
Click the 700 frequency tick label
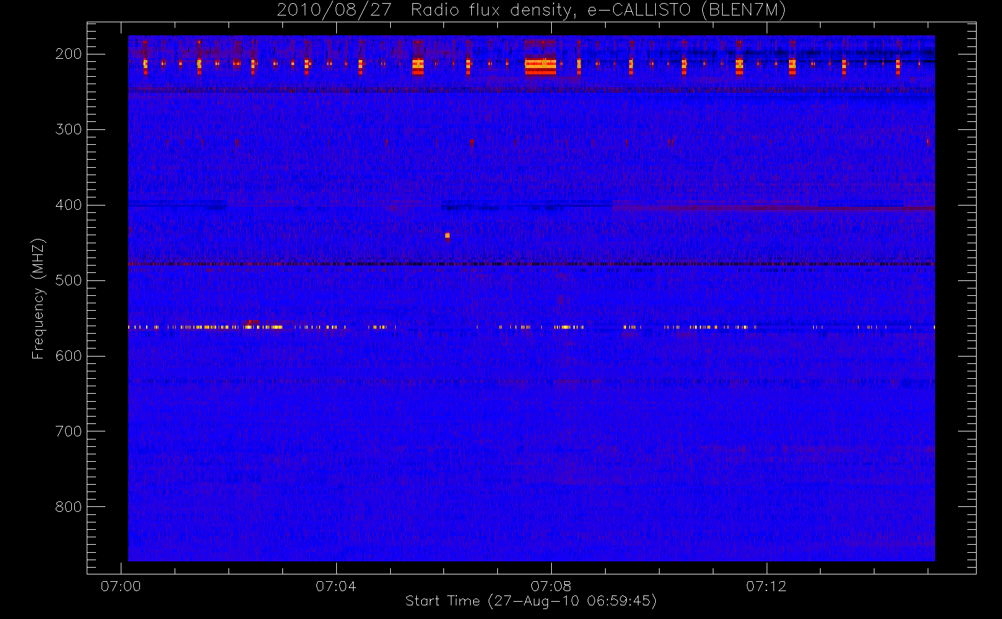pos(69,431)
